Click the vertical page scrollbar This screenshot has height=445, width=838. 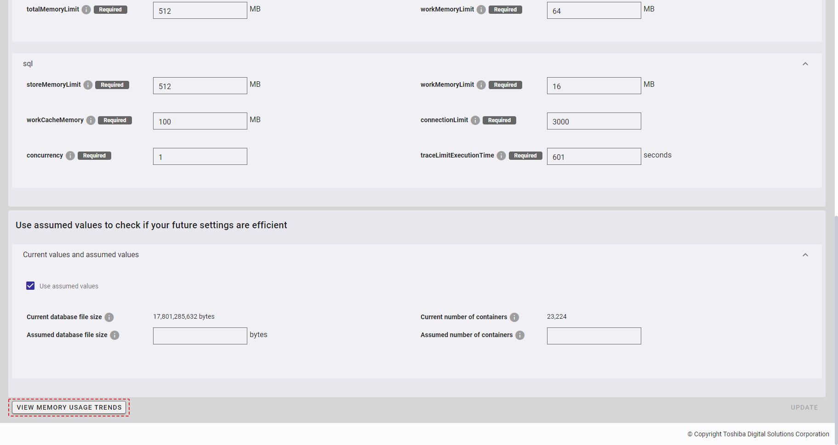[836, 321]
